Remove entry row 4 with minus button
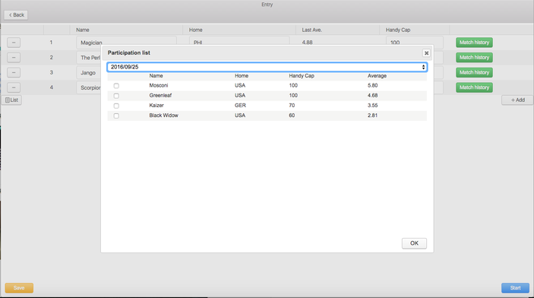534x298 pixels. 14,87
